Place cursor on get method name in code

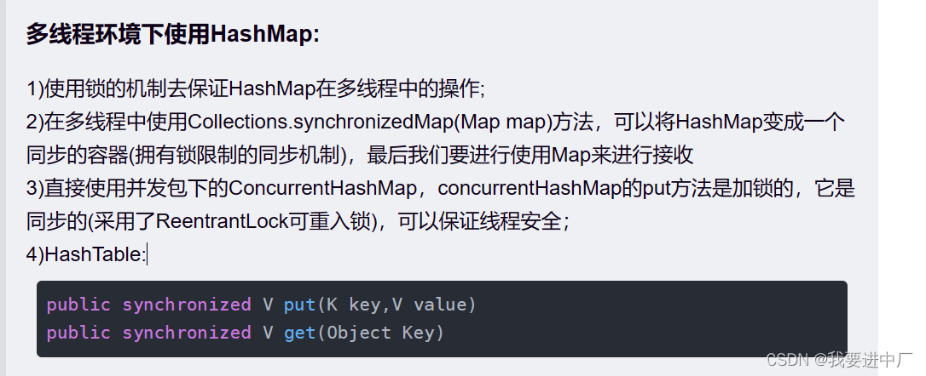[x=300, y=333]
